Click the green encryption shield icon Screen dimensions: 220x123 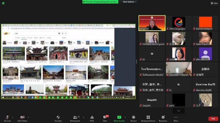click(3, 3)
